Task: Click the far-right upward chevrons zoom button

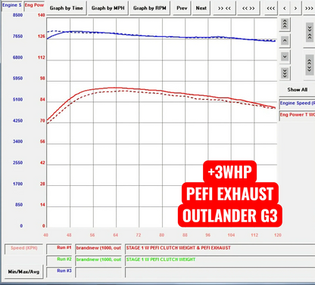Action: 310,65
